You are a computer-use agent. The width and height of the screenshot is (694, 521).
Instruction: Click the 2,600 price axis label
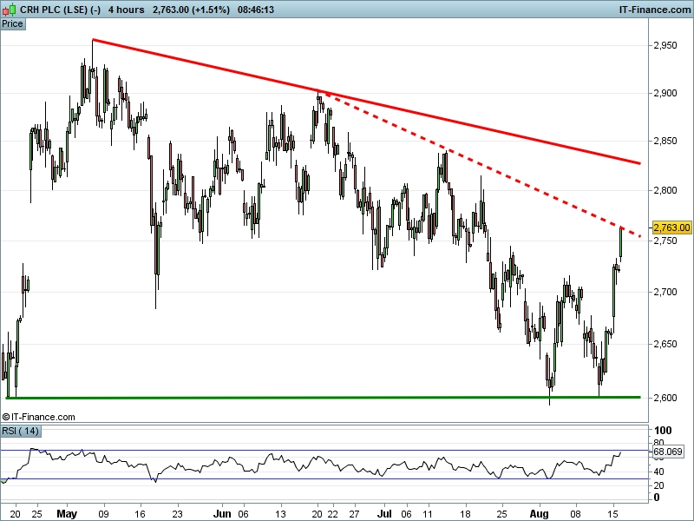[x=665, y=398]
